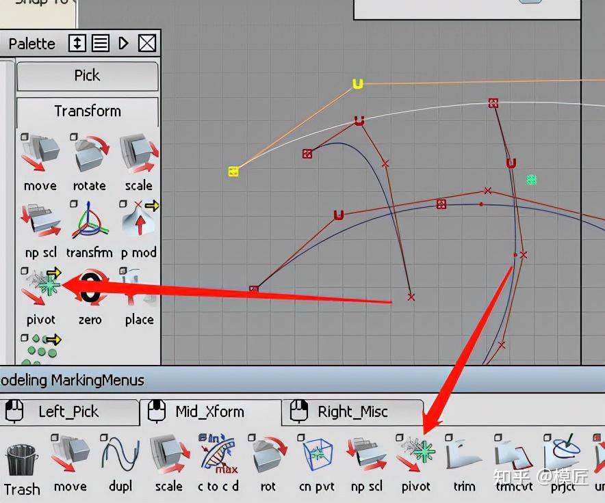
Task: Expand p mod tool's yellow arrow flyout
Action: (153, 206)
